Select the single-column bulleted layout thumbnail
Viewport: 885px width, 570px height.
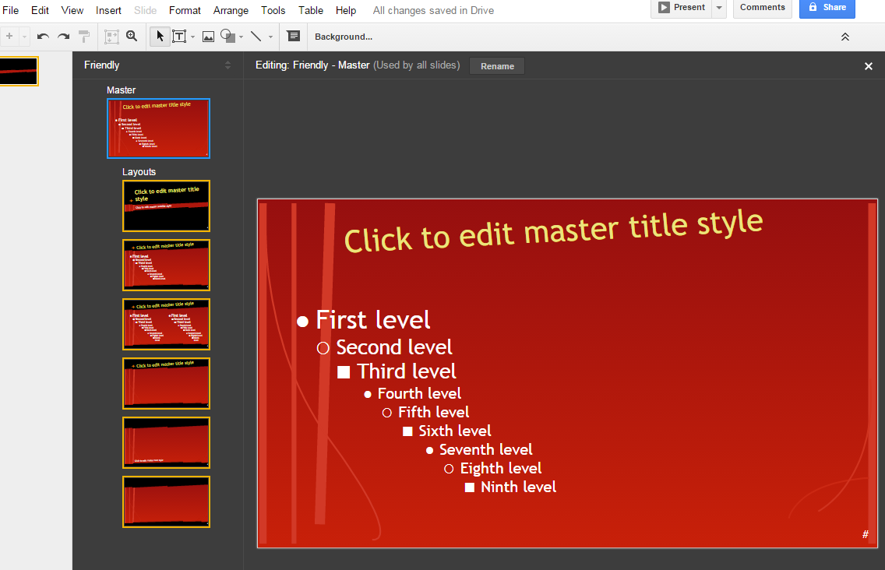167,266
